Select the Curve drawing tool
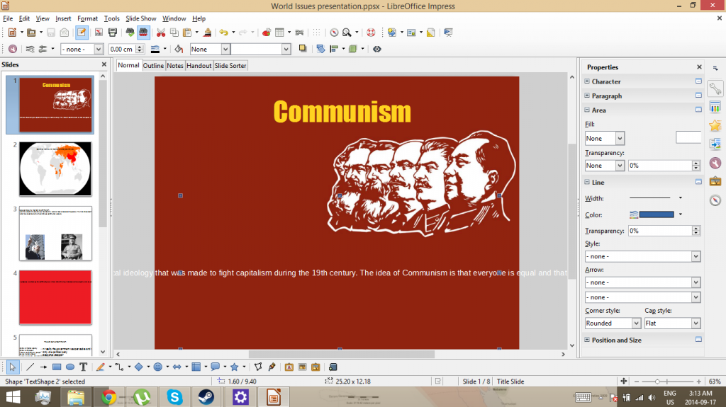 point(101,367)
